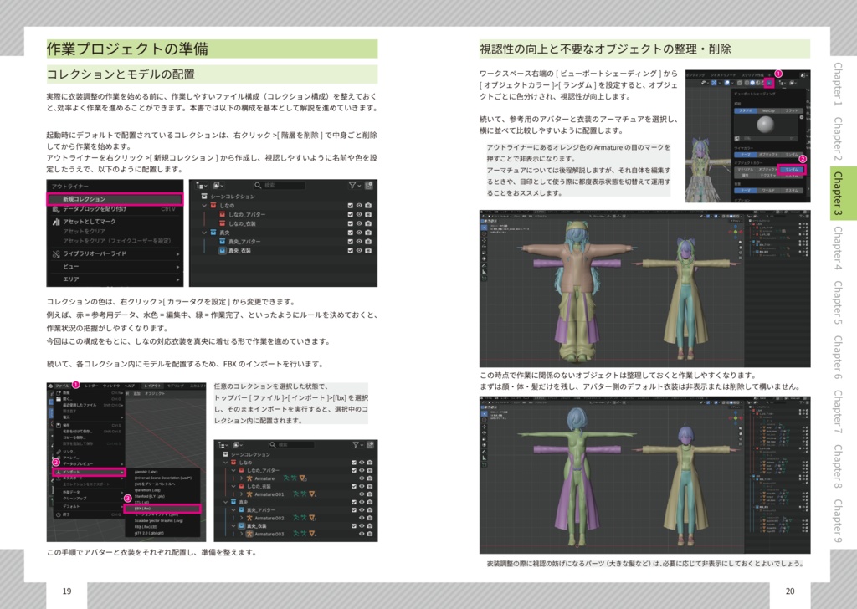Expand Armature.001 in the outliner
Screen dimensions: 857x609
[x=242, y=494]
